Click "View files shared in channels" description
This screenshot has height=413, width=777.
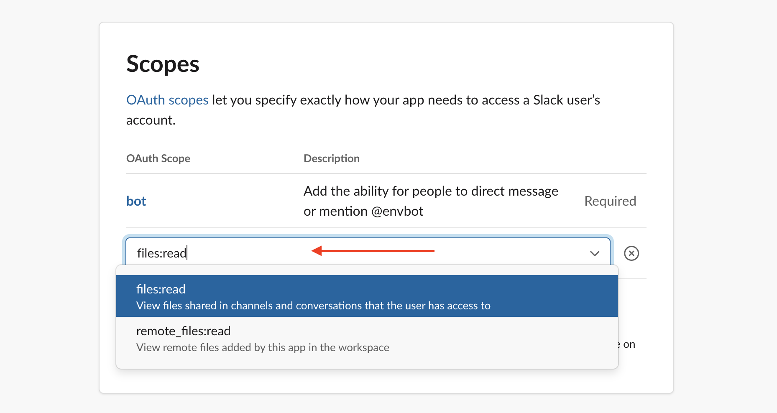click(x=313, y=306)
